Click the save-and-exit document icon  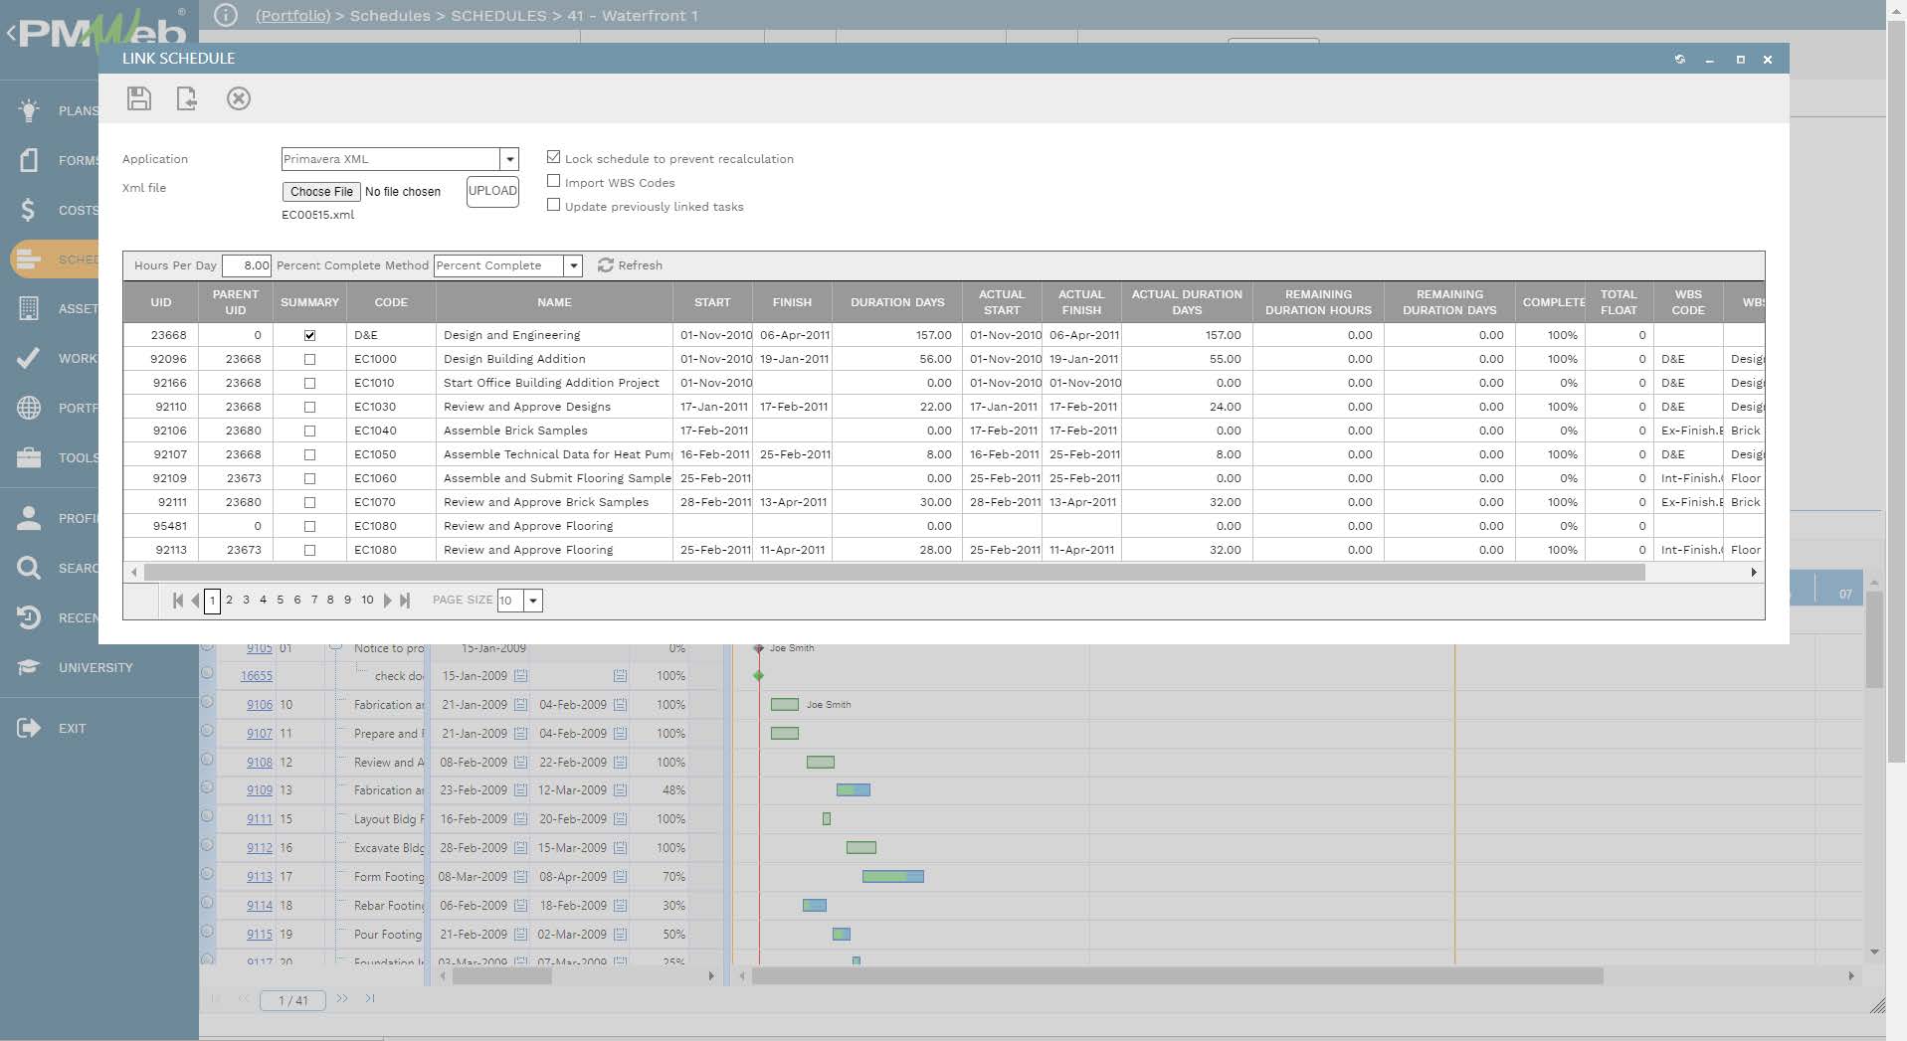[x=187, y=98]
